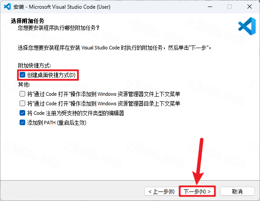
Task: Click the 附加快捷方式: label
Action: pos(34,65)
